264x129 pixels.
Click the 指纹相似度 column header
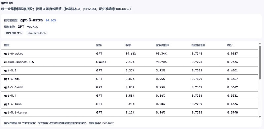point(198,45)
